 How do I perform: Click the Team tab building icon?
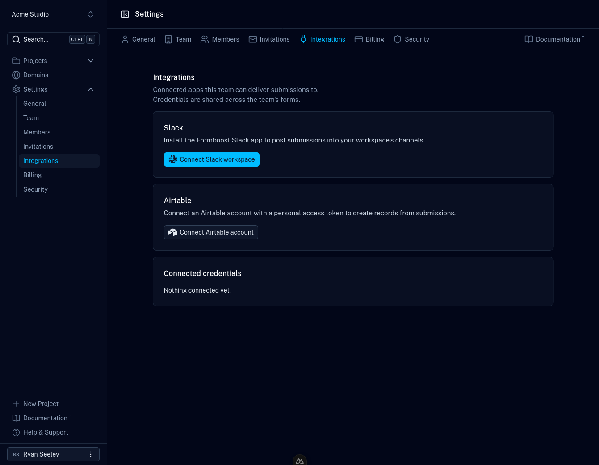point(168,39)
